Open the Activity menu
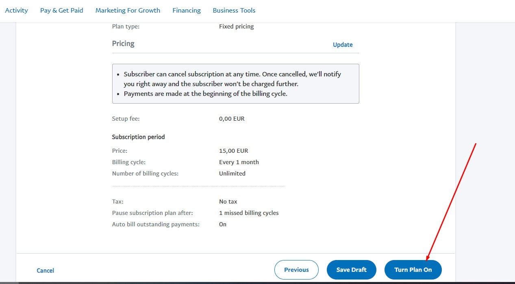Image resolution: width=515 pixels, height=284 pixels. (16, 11)
